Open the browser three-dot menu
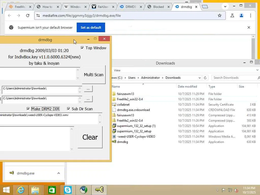The width and height of the screenshot is (260, 195). click(x=251, y=15)
